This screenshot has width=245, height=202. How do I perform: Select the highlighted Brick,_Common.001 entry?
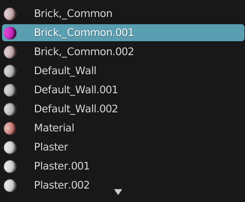[123, 33]
